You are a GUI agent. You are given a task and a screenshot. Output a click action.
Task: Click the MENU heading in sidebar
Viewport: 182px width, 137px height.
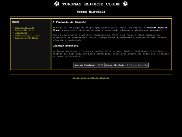click(16, 22)
